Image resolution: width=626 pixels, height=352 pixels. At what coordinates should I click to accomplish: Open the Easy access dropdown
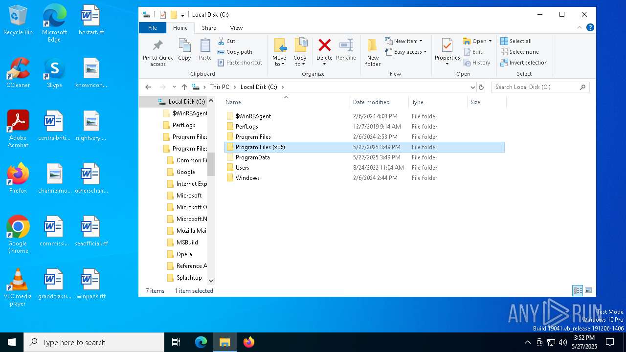406,52
